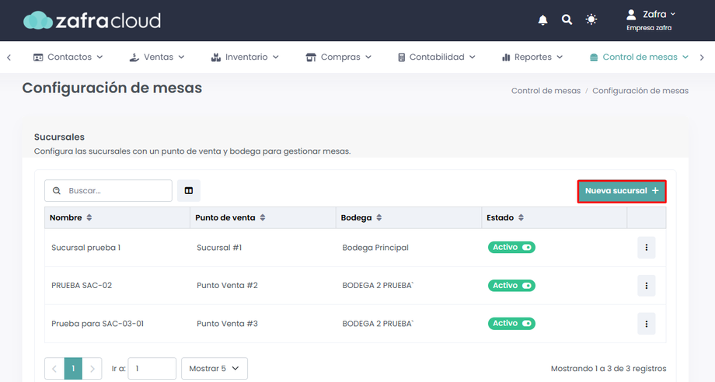Toggle Activo status for Sucursal prueba 1
Image resolution: width=715 pixels, height=382 pixels.
click(511, 247)
